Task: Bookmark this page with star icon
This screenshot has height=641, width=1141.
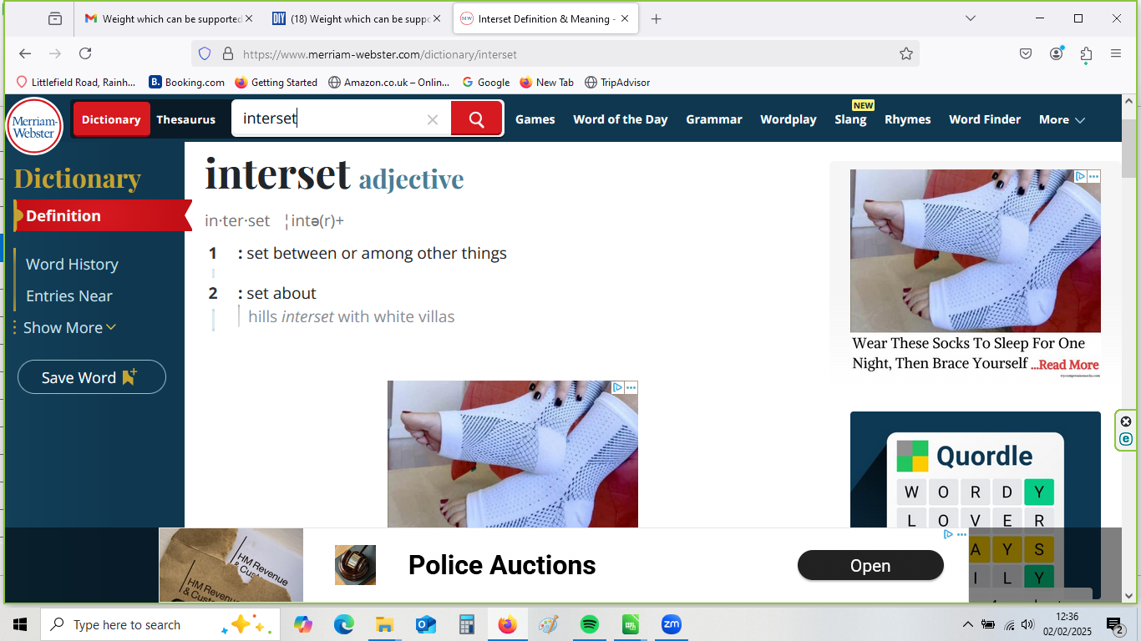Action: (x=905, y=53)
